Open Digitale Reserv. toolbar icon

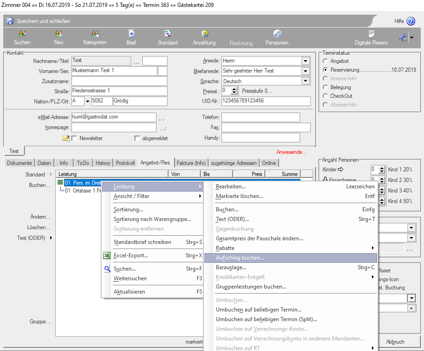pyautogui.click(x=372, y=34)
